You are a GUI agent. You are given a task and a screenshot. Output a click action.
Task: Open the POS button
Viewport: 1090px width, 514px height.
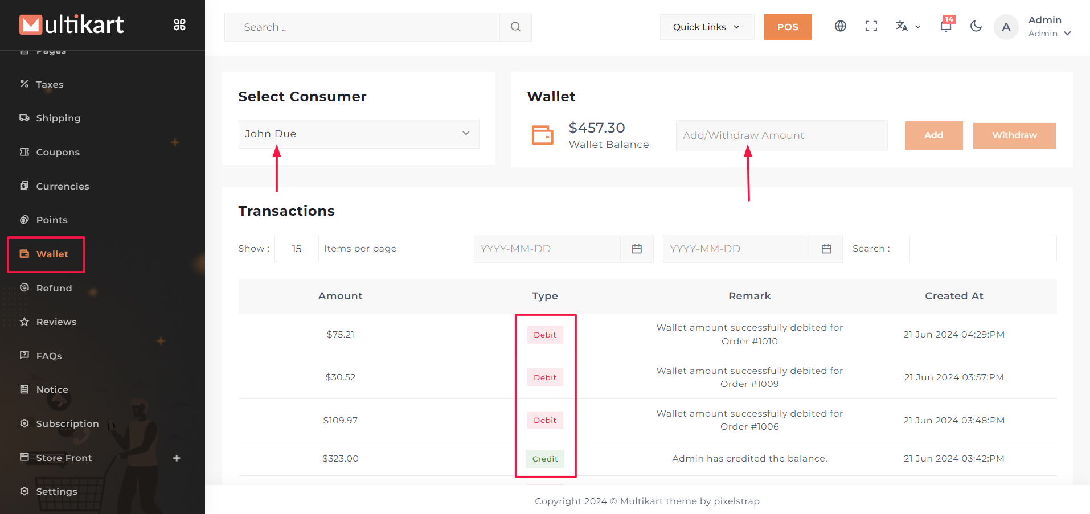click(x=787, y=27)
